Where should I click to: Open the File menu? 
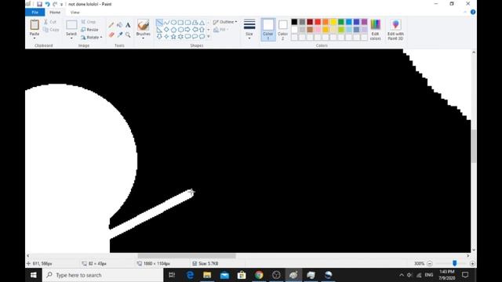coord(35,13)
